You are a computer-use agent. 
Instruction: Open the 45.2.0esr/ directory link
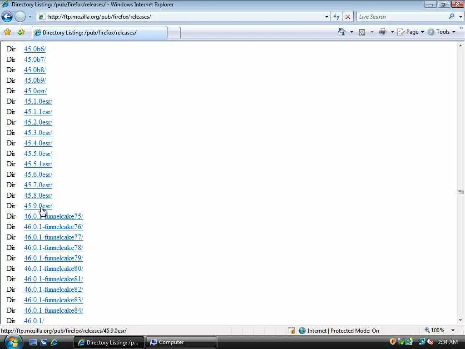(x=38, y=122)
